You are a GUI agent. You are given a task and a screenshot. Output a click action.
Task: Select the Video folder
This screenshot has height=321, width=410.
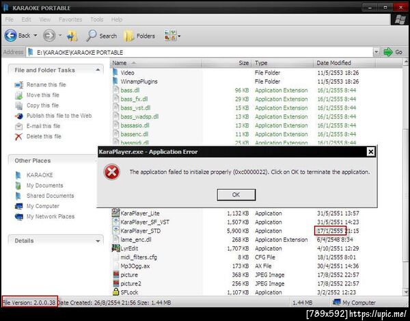pos(127,73)
